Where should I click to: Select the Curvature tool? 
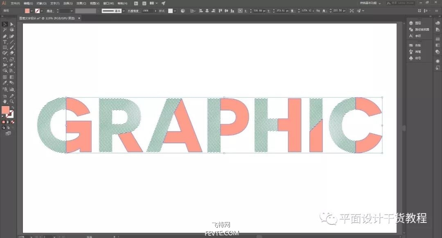[x=12, y=36]
